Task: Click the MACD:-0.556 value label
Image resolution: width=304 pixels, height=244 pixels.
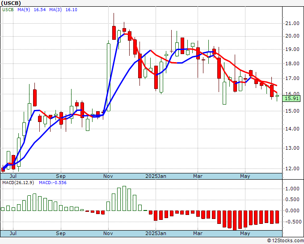Action: coord(53,183)
